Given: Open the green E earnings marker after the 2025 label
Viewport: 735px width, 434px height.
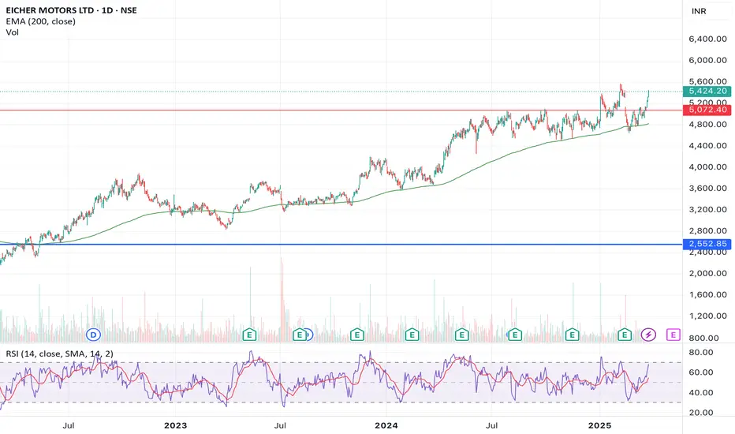Looking at the screenshot, I should tap(625, 335).
